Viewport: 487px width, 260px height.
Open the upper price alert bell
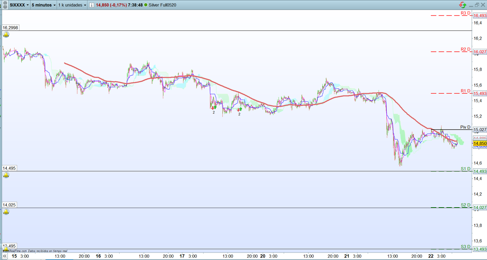[6, 35]
